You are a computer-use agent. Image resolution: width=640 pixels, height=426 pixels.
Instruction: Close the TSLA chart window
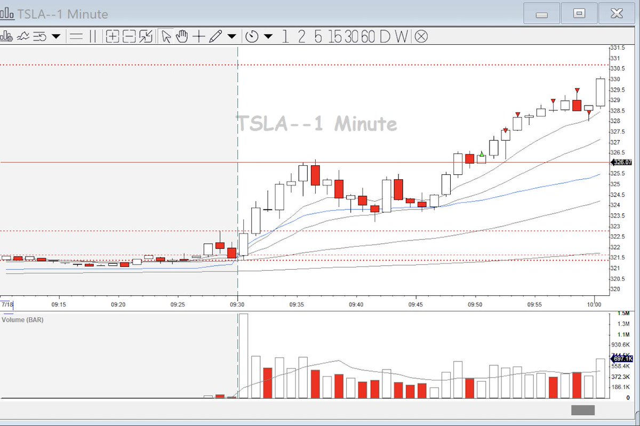(x=618, y=13)
